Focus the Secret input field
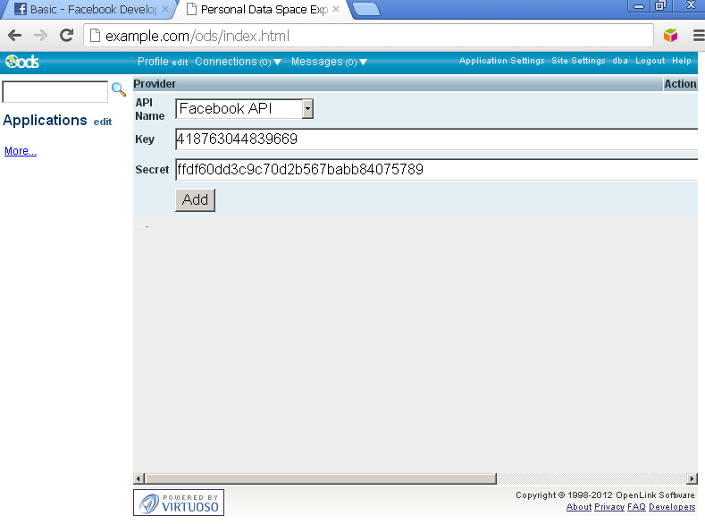Image resolution: width=705 pixels, height=524 pixels. (x=437, y=170)
